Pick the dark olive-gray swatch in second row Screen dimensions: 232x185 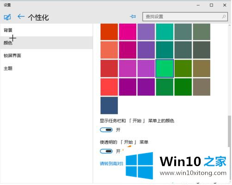[x=201, y=50]
